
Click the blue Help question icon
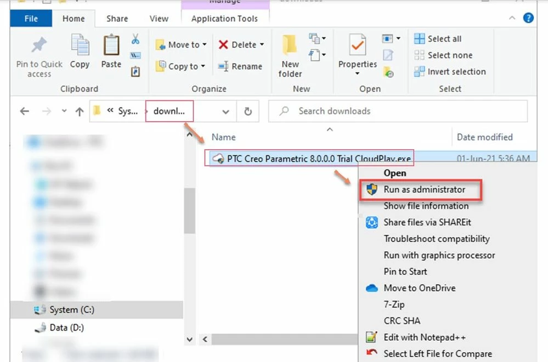coord(528,18)
